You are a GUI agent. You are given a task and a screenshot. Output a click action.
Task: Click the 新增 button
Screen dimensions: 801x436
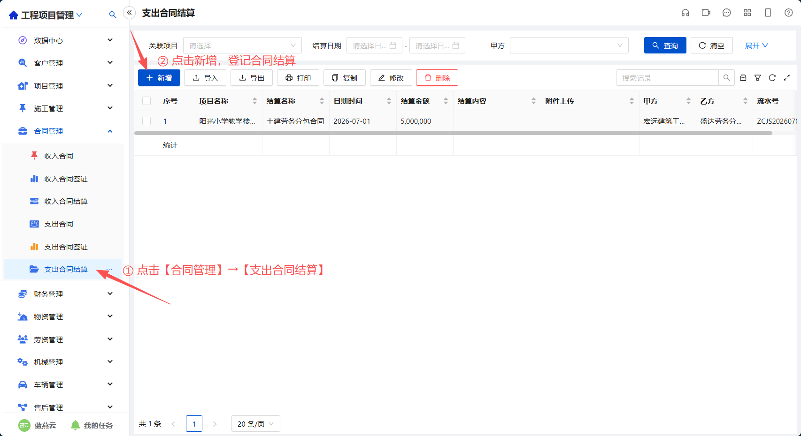[x=159, y=78]
